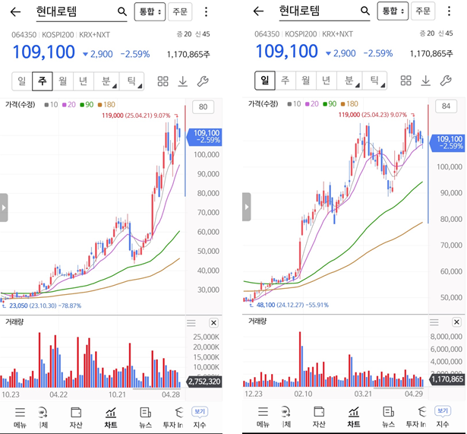This screenshot has height=434, width=467.
Task: Open the 자산 wallet icon in the right screen
Action: tap(319, 412)
